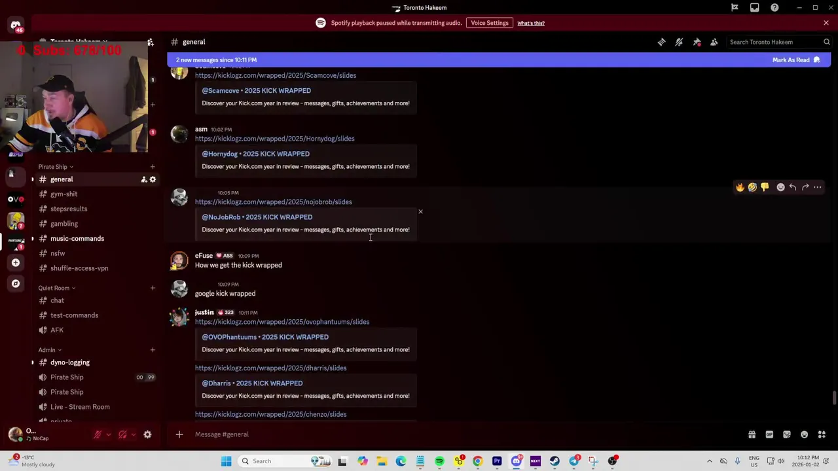Open the dharris kick wrapped link
Image resolution: width=838 pixels, height=471 pixels.
click(270, 368)
